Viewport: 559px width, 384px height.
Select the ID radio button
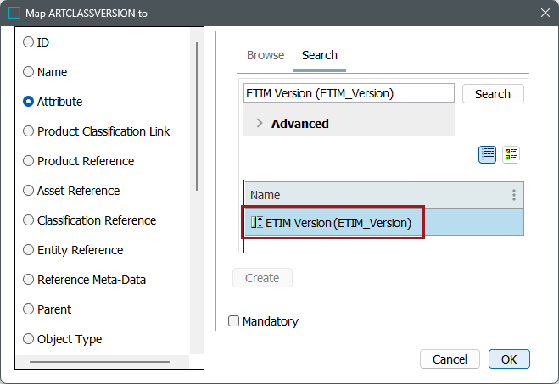click(x=29, y=42)
